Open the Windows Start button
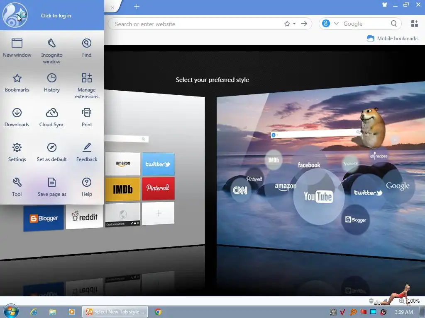 (x=11, y=311)
